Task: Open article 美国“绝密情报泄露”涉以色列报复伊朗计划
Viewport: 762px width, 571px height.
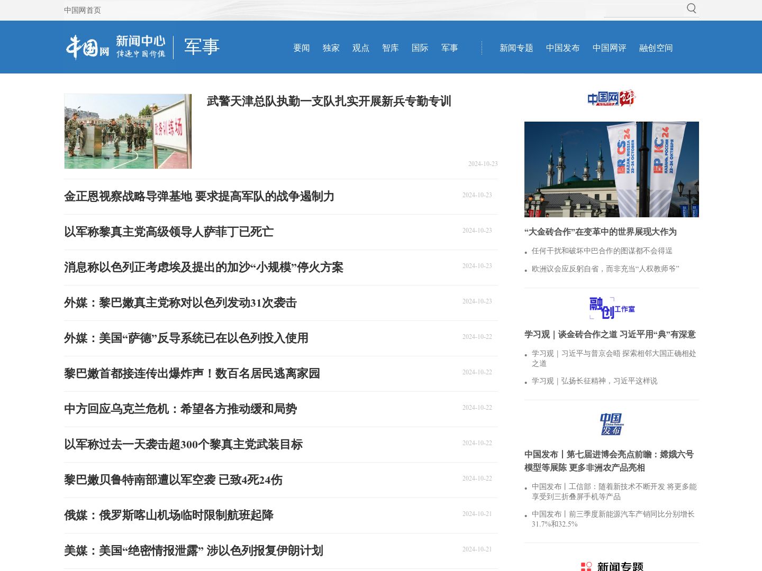Action: (x=194, y=550)
